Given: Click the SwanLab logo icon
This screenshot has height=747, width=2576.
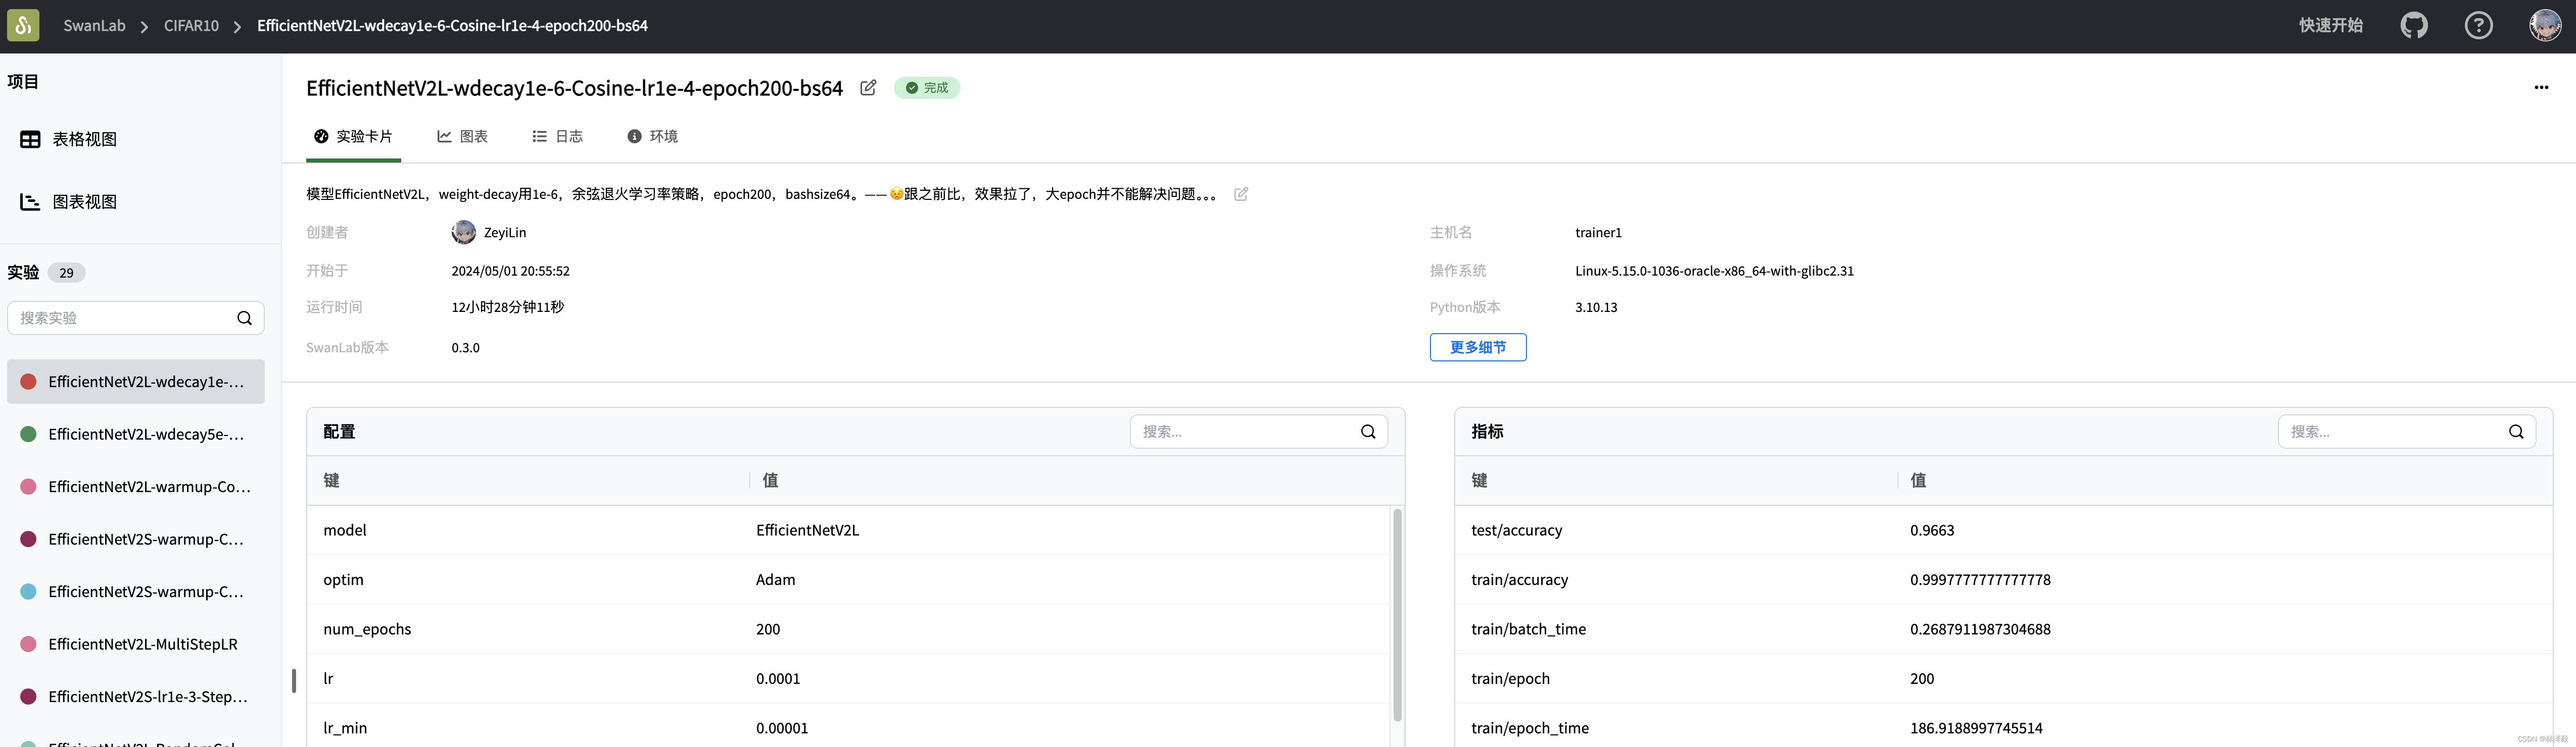Looking at the screenshot, I should click(22, 24).
